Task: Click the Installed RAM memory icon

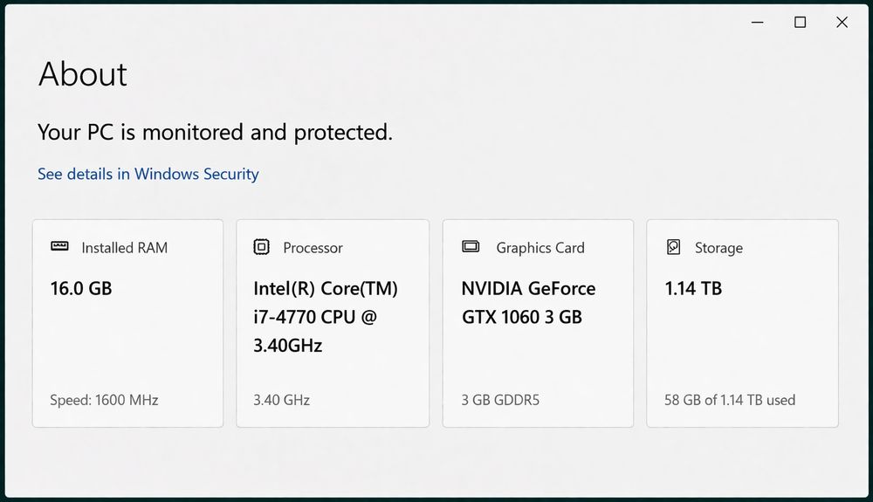Action: [59, 247]
